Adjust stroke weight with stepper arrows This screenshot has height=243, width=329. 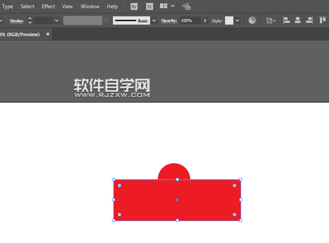(30, 21)
